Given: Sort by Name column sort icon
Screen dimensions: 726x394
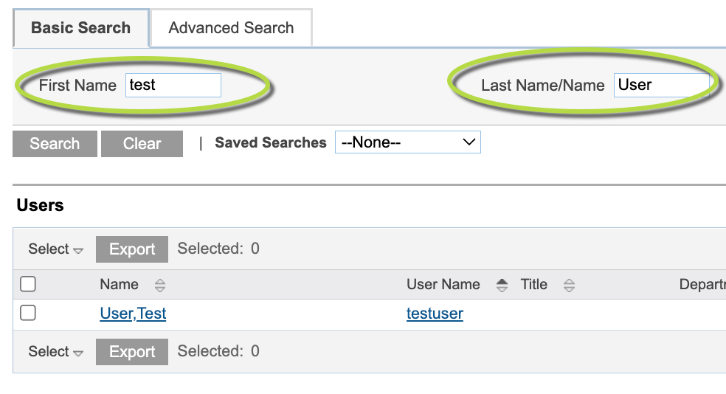Looking at the screenshot, I should coord(160,286).
